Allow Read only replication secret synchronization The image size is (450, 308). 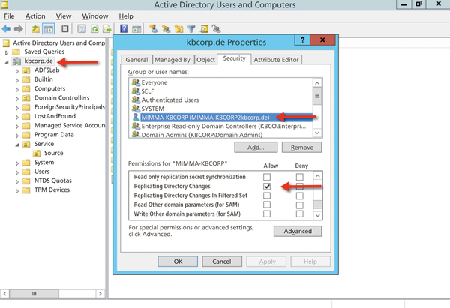[x=267, y=177]
